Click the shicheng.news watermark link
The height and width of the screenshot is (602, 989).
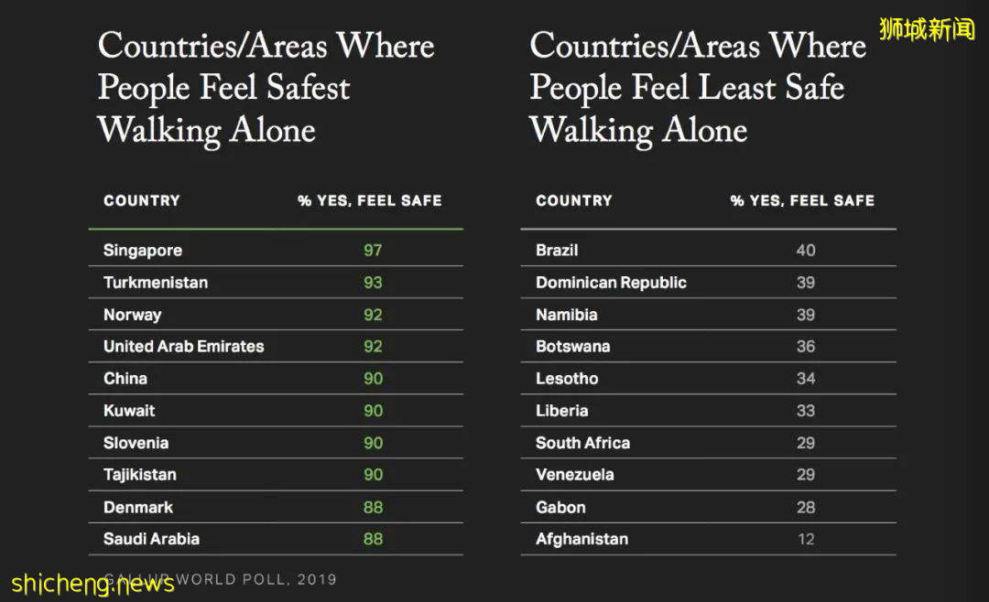[93, 581]
